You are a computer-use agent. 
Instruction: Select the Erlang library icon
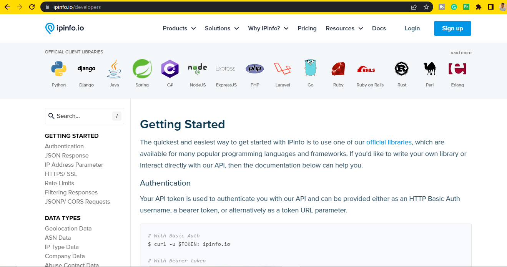[457, 69]
